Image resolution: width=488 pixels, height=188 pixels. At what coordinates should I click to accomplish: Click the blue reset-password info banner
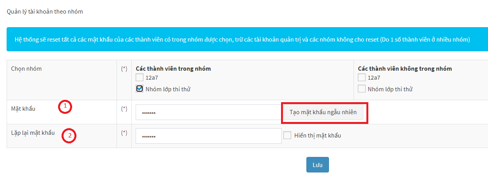point(247,39)
